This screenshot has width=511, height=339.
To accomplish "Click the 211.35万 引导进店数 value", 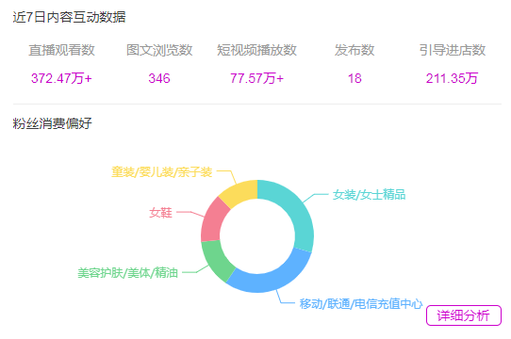I will [x=452, y=78].
